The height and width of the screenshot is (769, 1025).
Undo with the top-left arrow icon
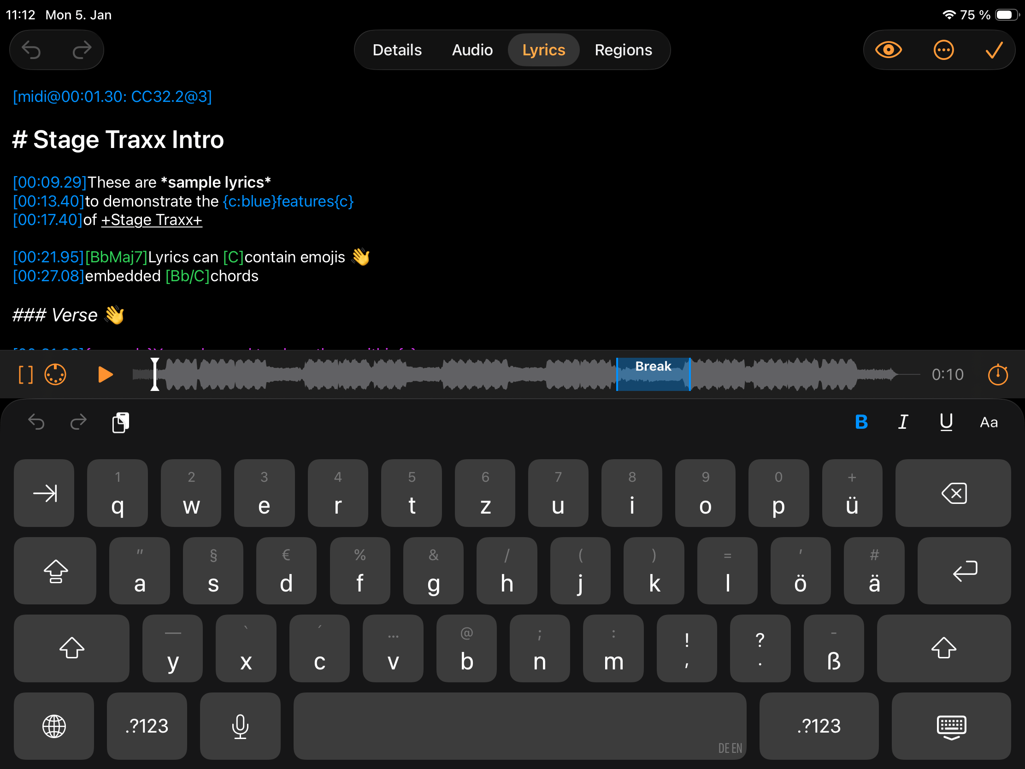tap(31, 50)
